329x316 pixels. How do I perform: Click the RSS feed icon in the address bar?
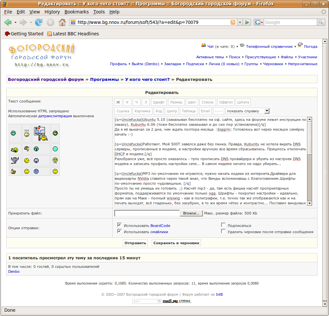(233, 23)
